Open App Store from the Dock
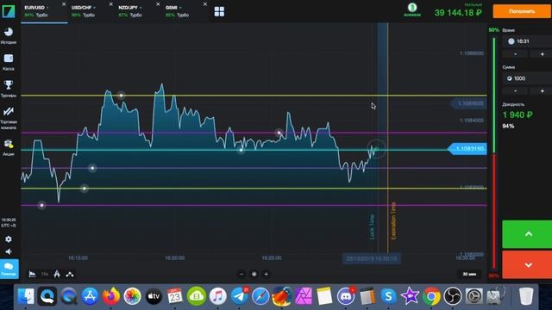This screenshot has width=552, height=310. click(90, 296)
